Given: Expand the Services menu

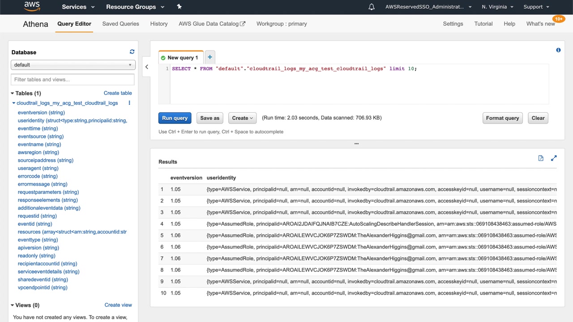Looking at the screenshot, I should pyautogui.click(x=78, y=7).
